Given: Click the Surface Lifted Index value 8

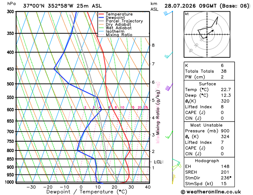Looking at the screenshot, I should (x=222, y=107).
